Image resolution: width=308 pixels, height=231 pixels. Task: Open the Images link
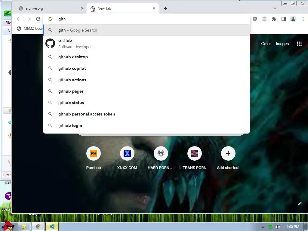282,44
